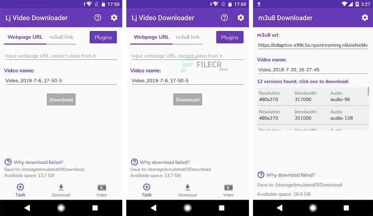
Task: Click 'Save to' path text in middle phone
Action: (x=170, y=170)
